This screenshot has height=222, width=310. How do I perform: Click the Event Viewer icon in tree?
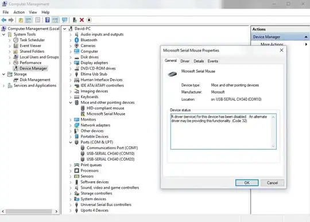16,46
